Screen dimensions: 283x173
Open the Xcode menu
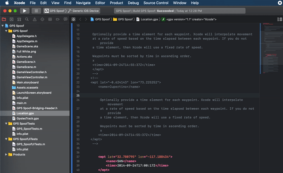click(x=19, y=3)
